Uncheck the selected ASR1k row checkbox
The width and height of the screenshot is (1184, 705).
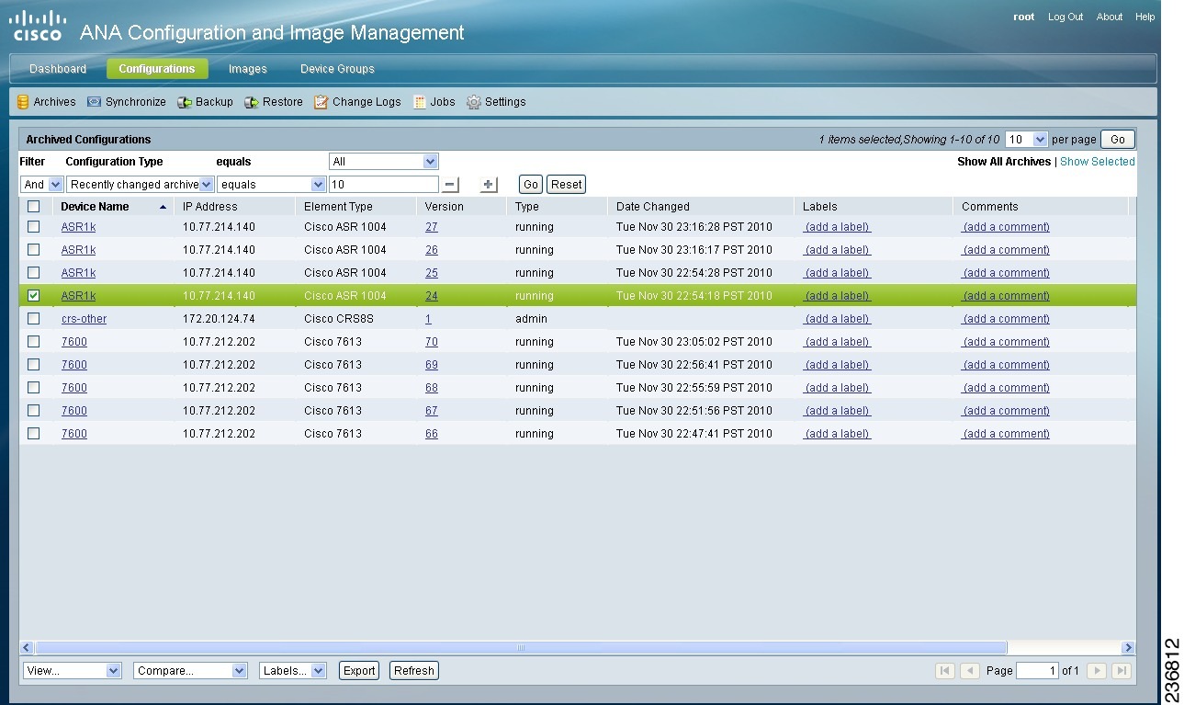point(34,295)
